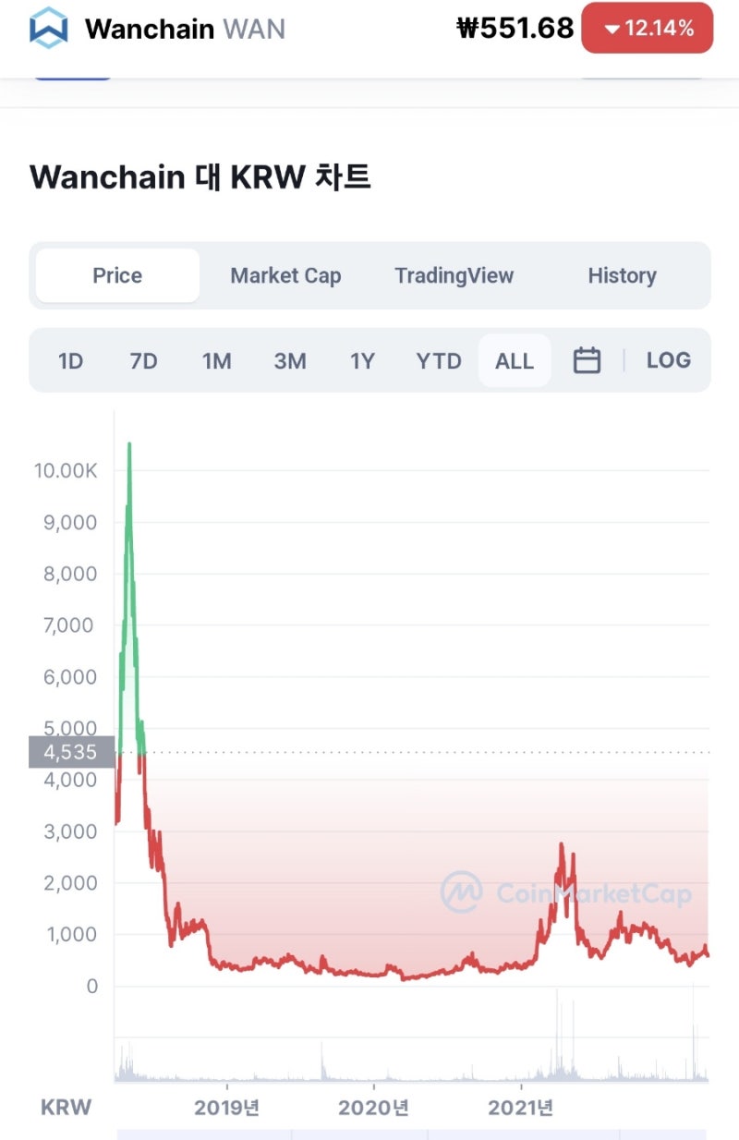
Task: Select the 1M time range
Action: point(216,360)
